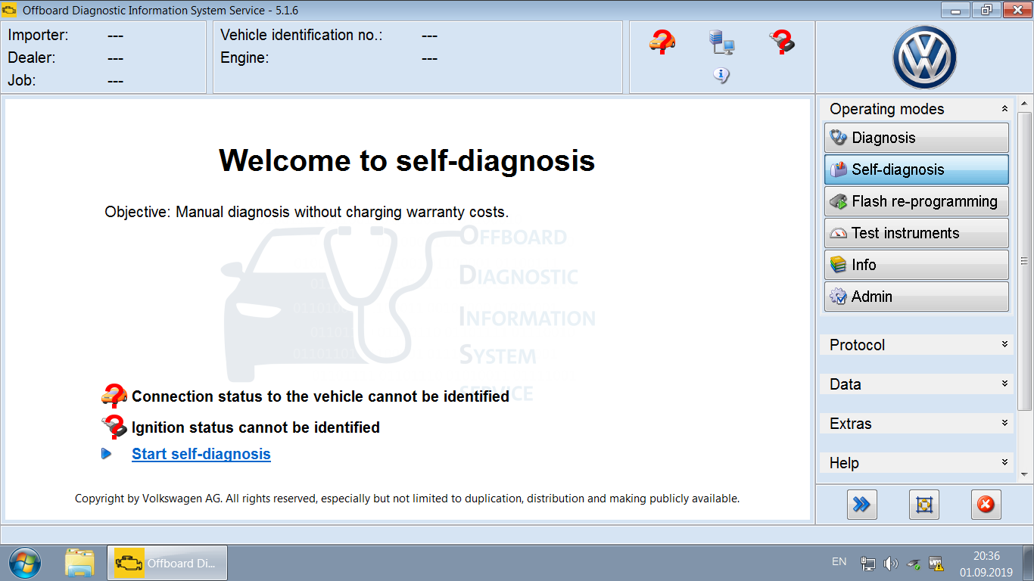Click the ignition key status icon in header
The height and width of the screenshot is (581, 1034).
click(782, 42)
